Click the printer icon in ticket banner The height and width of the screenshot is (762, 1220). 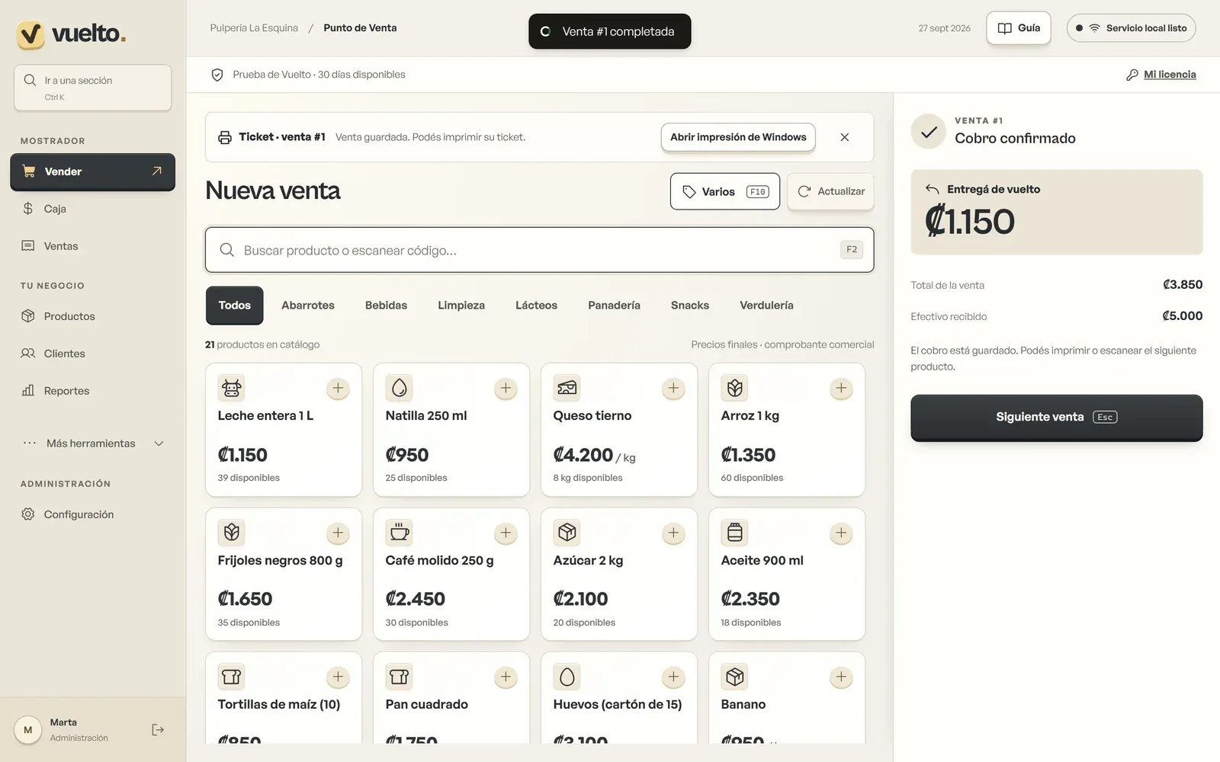coord(225,137)
